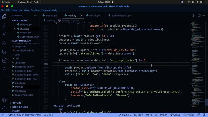The height and width of the screenshot is (117, 208).
Task: Open the remote window status bar icon
Action: [x=3, y=115]
